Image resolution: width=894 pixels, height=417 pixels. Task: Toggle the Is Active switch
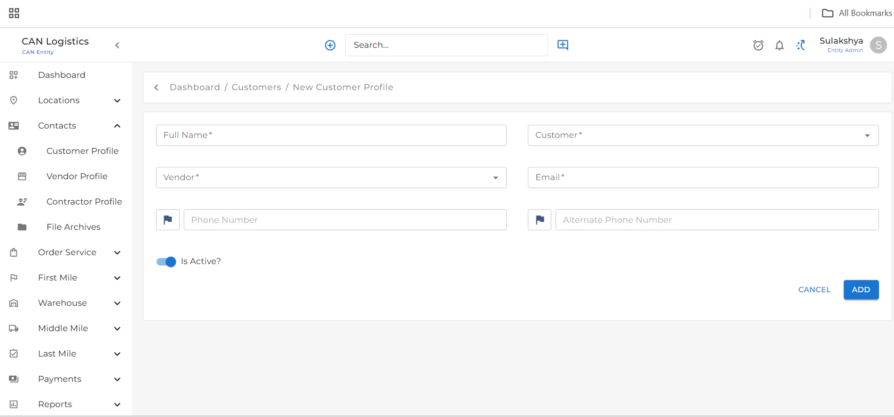tap(166, 262)
